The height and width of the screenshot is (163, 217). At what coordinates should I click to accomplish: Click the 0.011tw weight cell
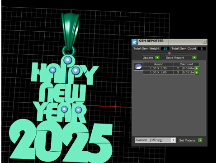tap(189, 72)
